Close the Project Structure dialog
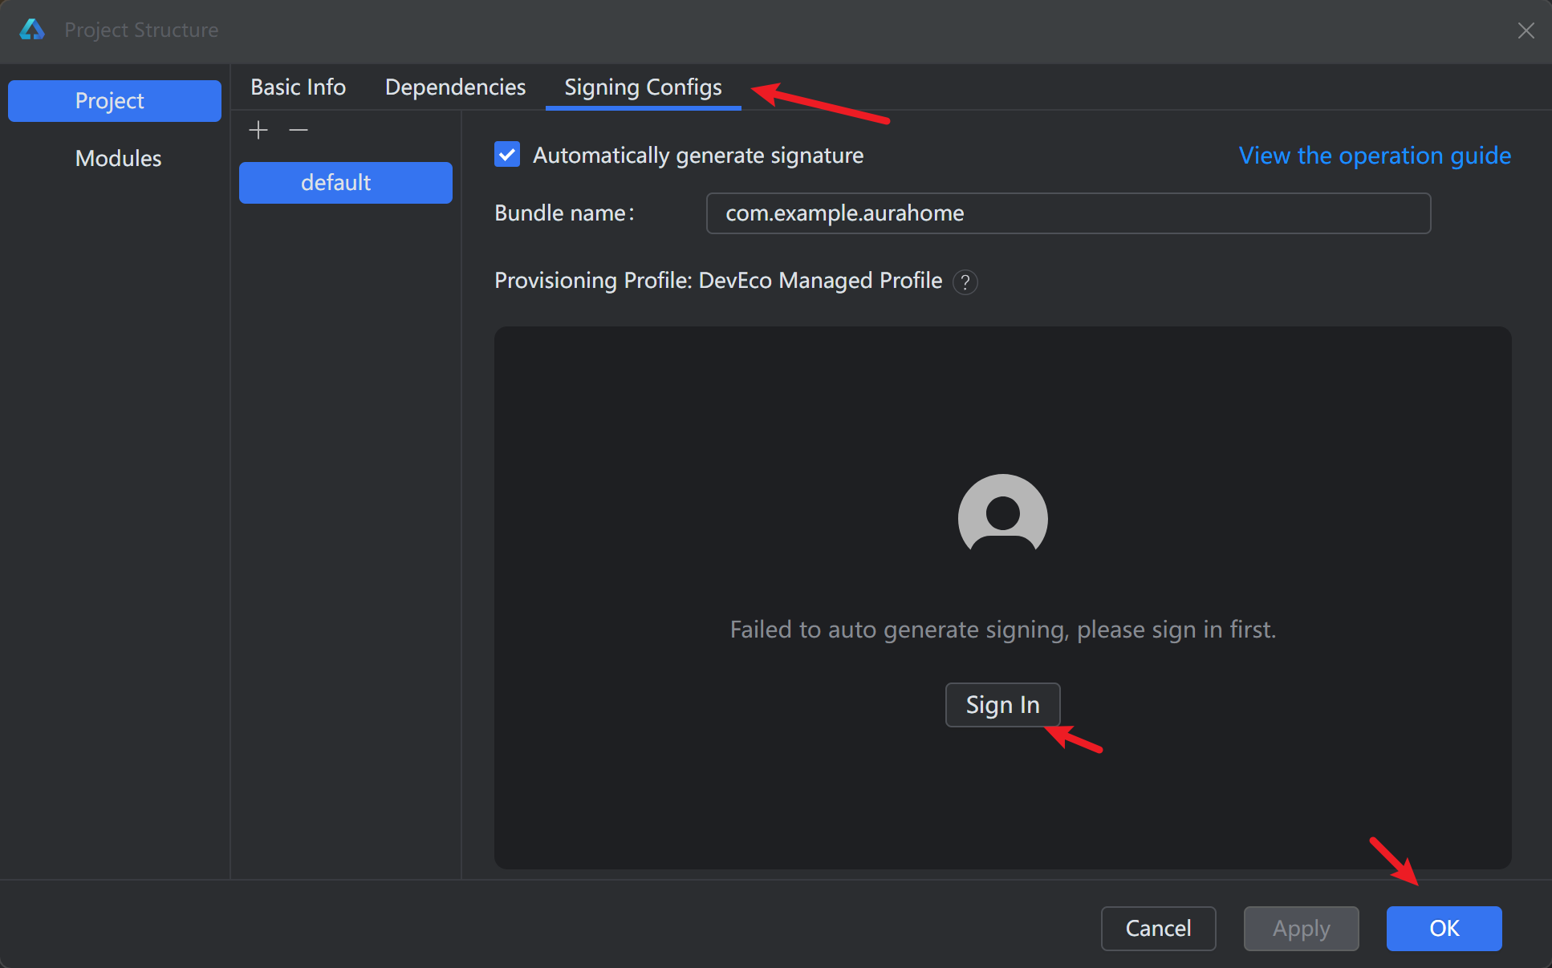The width and height of the screenshot is (1552, 968). point(1526,30)
